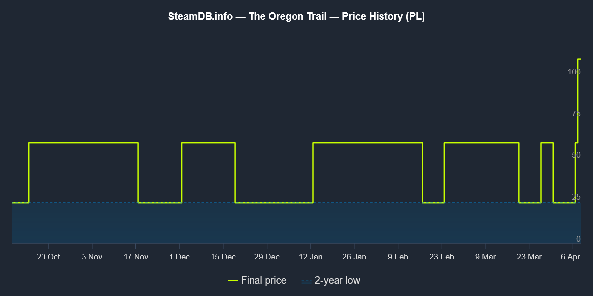Select the 9 Feb date label
Image resolution: width=593 pixels, height=296 pixels.
pyautogui.click(x=398, y=257)
